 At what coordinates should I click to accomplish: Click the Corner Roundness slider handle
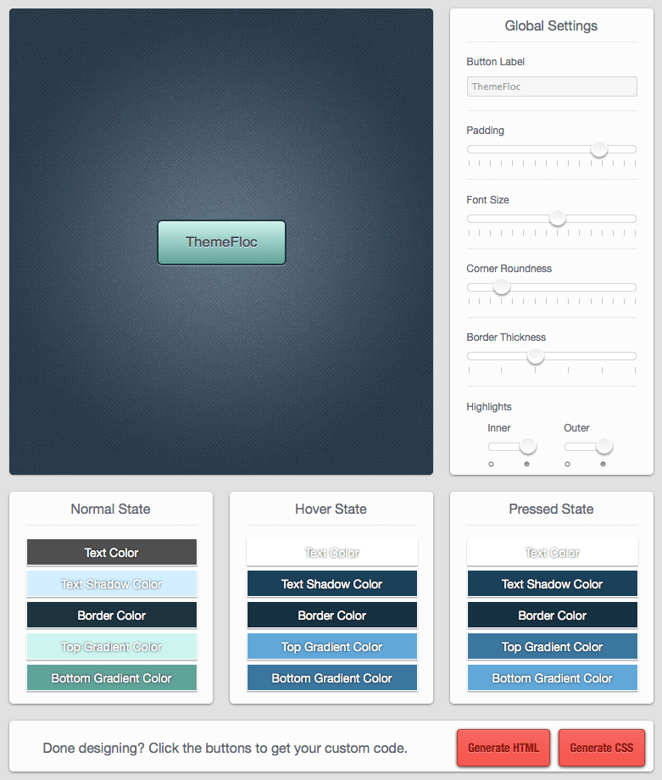(x=501, y=287)
